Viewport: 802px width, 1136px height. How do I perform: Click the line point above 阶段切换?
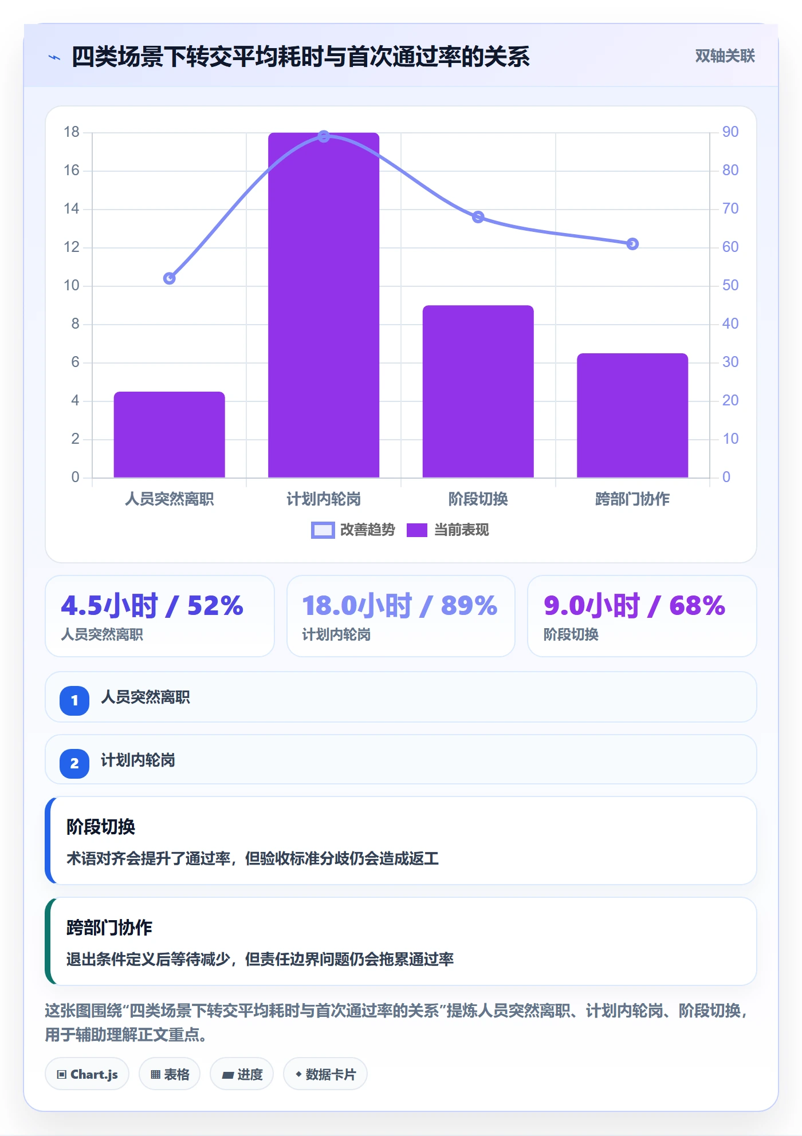point(478,217)
